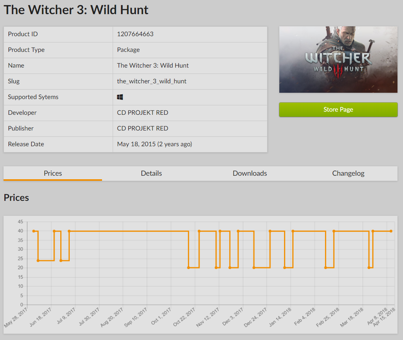Click the Prices section heading

[x=16, y=198]
